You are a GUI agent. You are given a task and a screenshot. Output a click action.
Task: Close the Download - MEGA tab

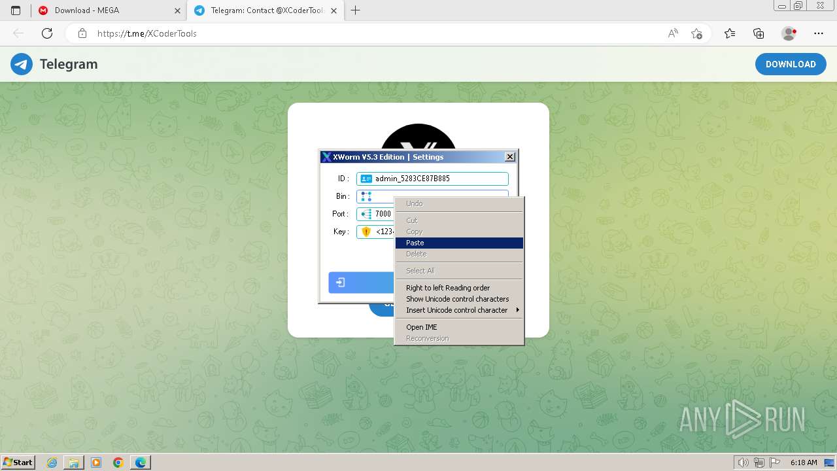pyautogui.click(x=177, y=10)
